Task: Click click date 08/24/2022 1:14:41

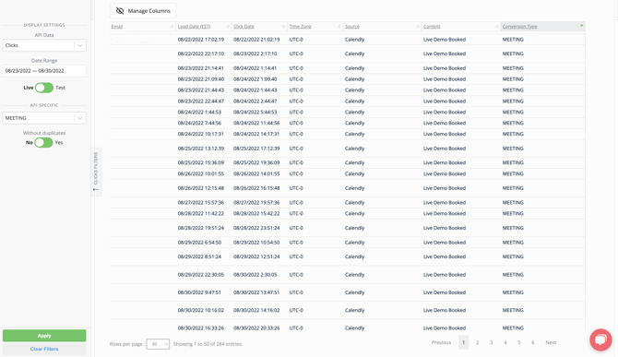Action: [255, 68]
